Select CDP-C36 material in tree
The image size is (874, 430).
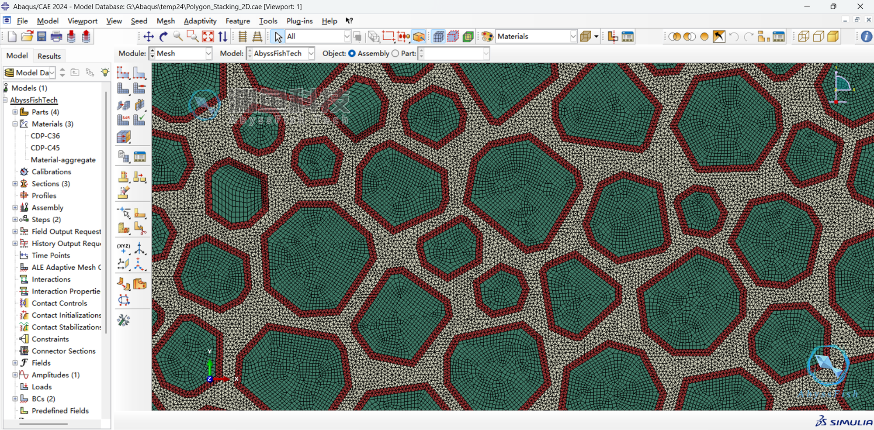click(45, 136)
